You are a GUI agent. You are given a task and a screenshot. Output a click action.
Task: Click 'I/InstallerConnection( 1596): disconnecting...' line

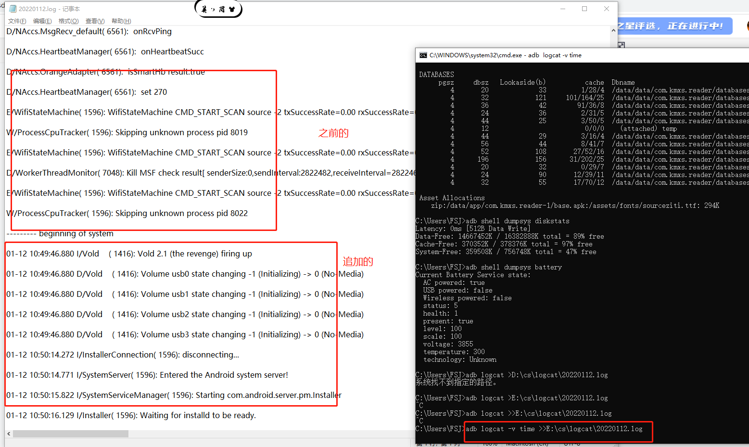123,355
